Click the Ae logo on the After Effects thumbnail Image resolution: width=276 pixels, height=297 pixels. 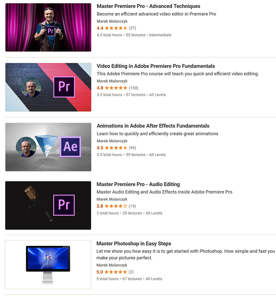71,147
